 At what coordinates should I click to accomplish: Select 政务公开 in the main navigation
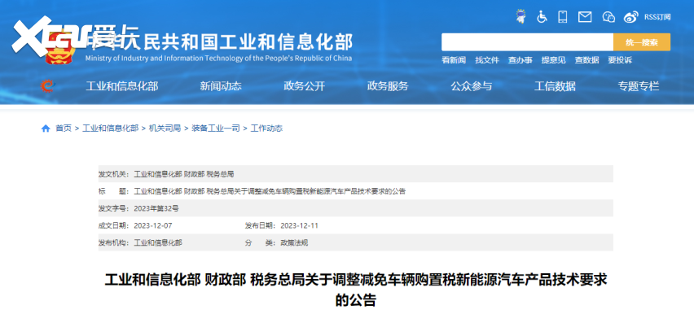[304, 86]
